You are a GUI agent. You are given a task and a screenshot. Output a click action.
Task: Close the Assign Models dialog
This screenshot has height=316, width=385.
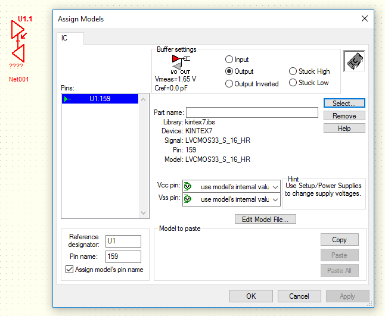pos(364,18)
